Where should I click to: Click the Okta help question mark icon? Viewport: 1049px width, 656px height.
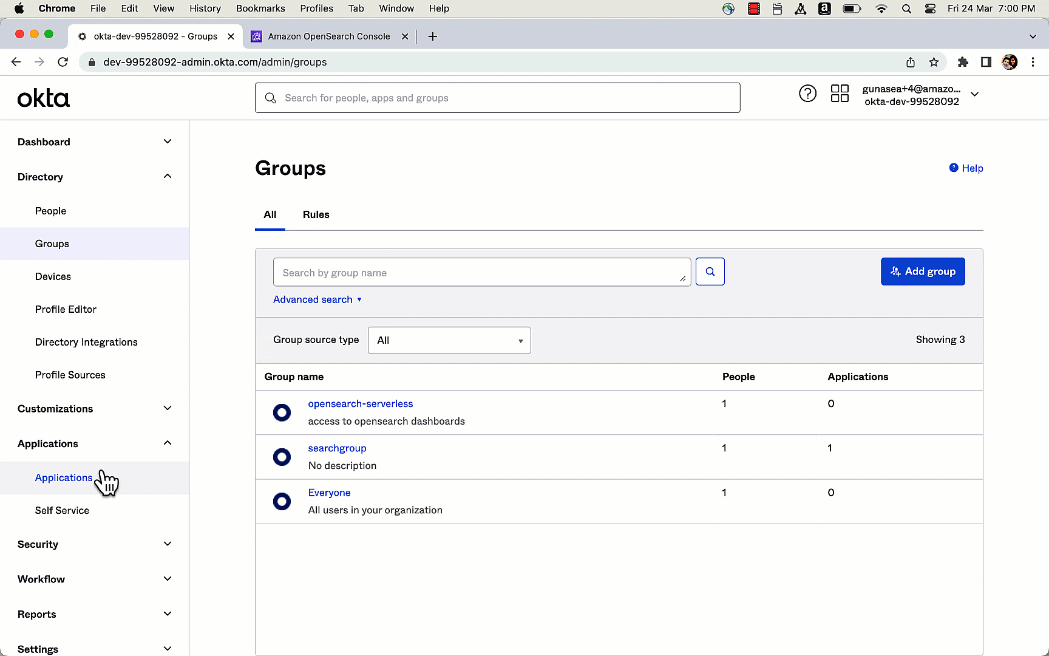(807, 94)
